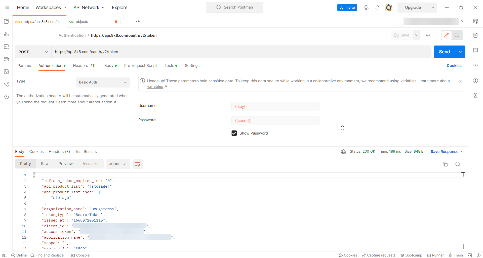Search the response with magnifier icon
483x258 pixels.
[x=458, y=164]
